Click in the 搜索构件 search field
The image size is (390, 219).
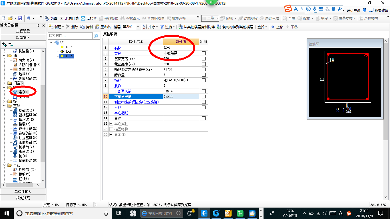point(70,36)
